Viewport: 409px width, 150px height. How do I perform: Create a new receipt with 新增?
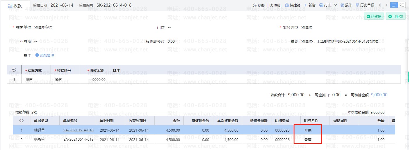(x=310, y=5)
